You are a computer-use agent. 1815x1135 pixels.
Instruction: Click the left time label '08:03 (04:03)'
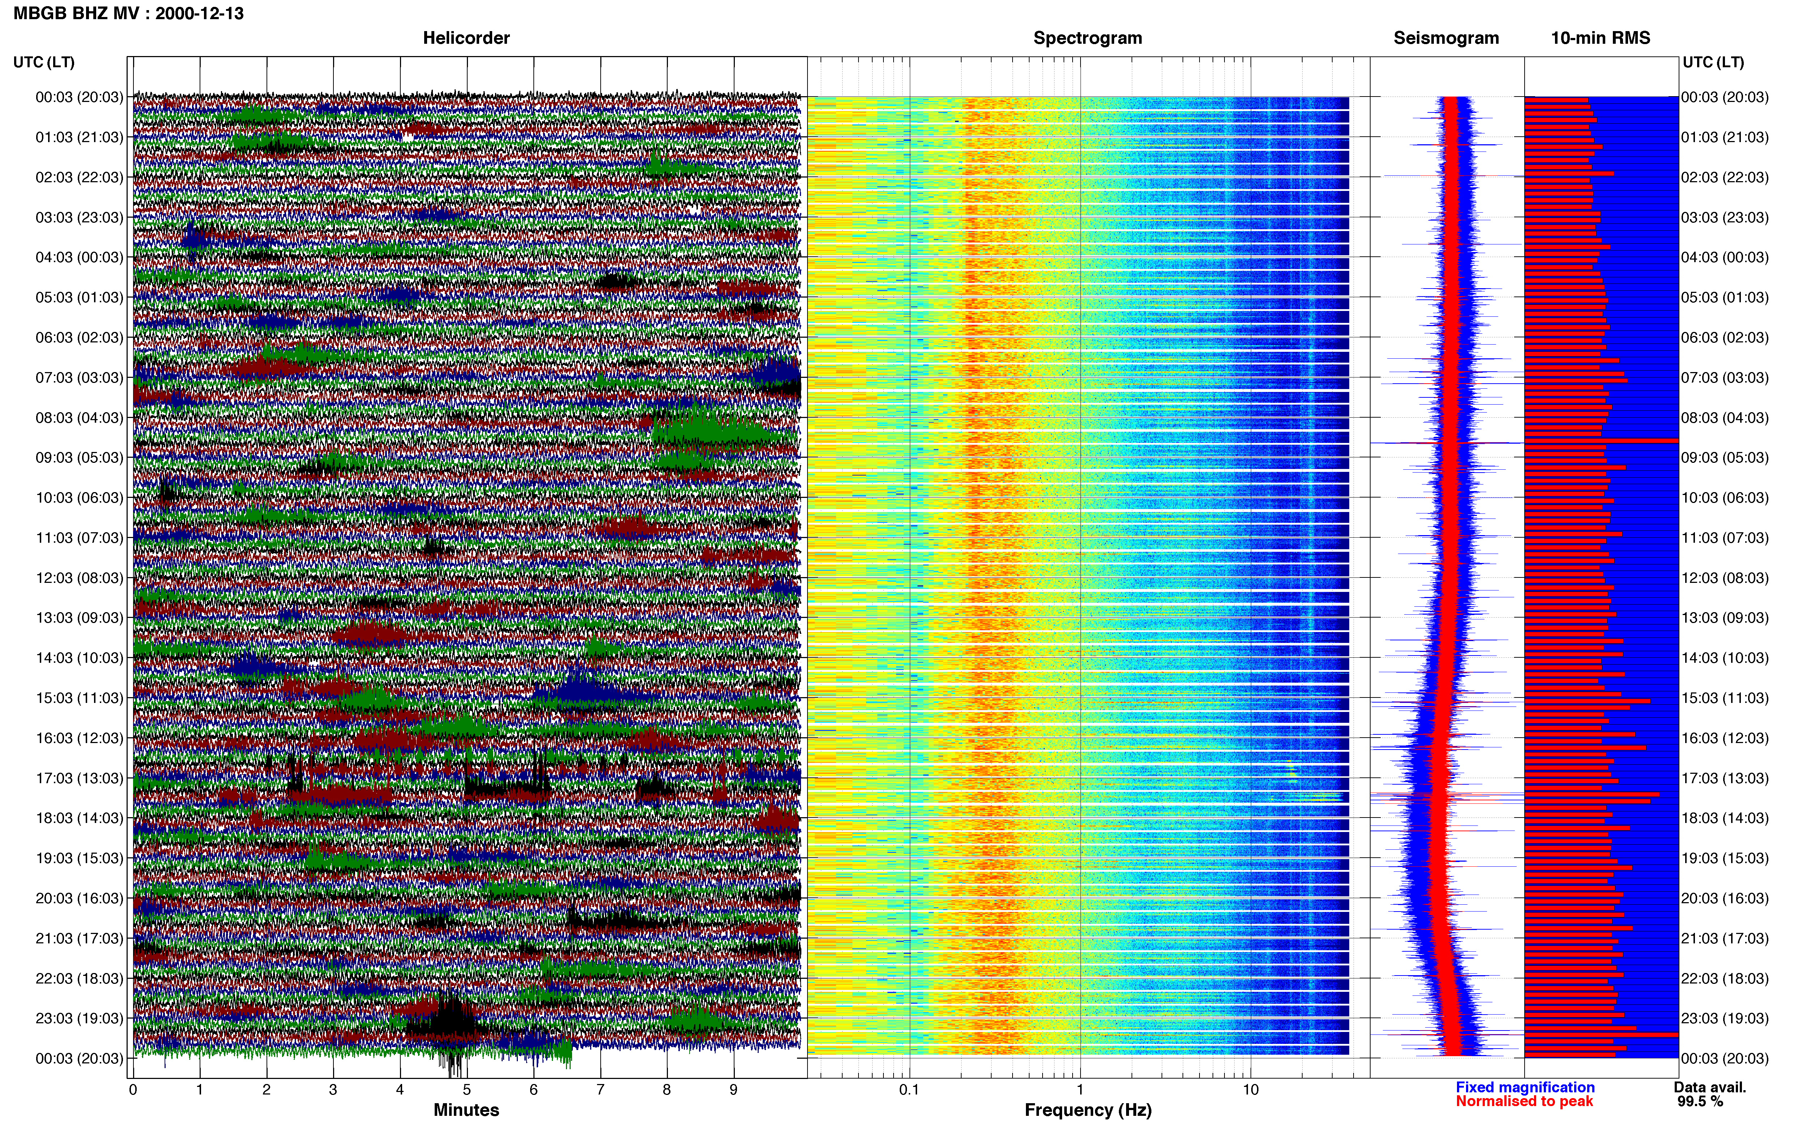point(80,417)
